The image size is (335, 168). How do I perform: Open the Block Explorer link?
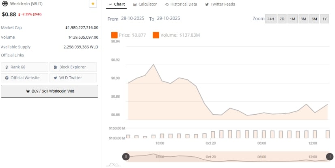point(73,67)
